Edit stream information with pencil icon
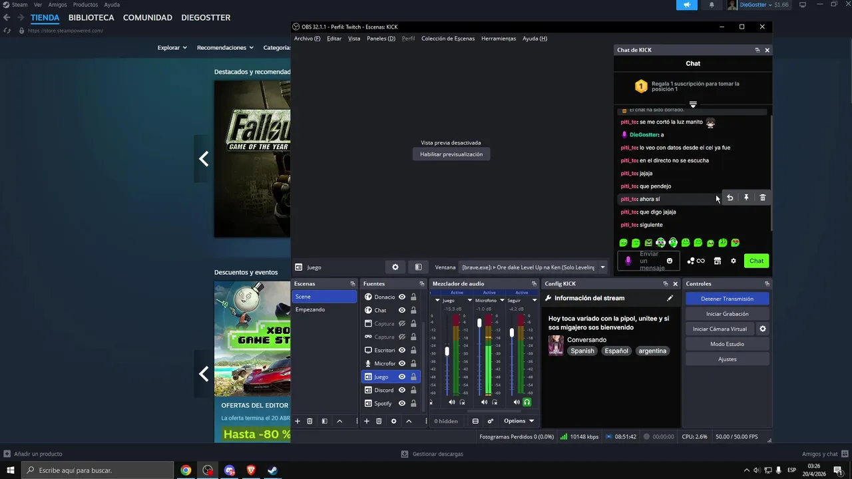852x479 pixels. click(x=670, y=298)
